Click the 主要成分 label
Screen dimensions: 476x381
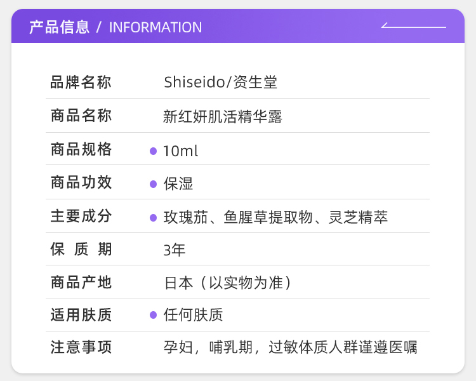(x=81, y=217)
